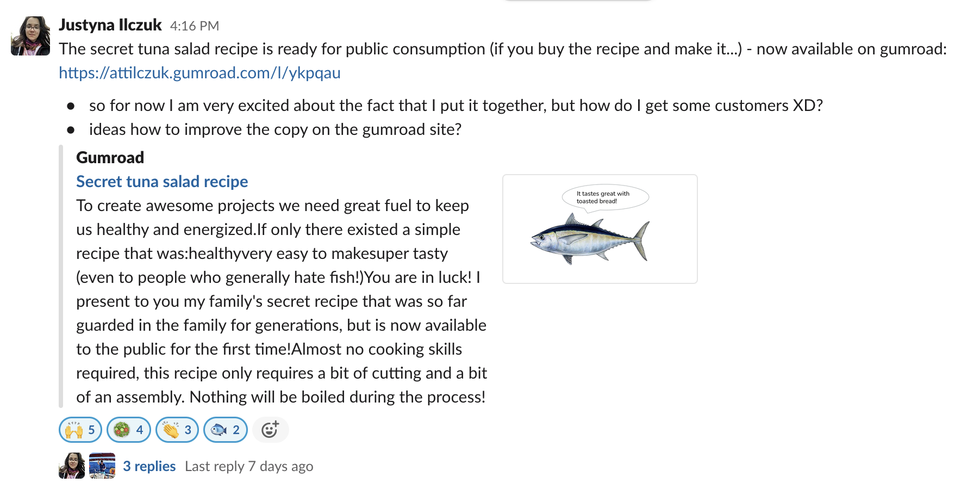The width and height of the screenshot is (961, 495).
Task: Toggle the clapping hands reaction
Action: pyautogui.click(x=177, y=430)
